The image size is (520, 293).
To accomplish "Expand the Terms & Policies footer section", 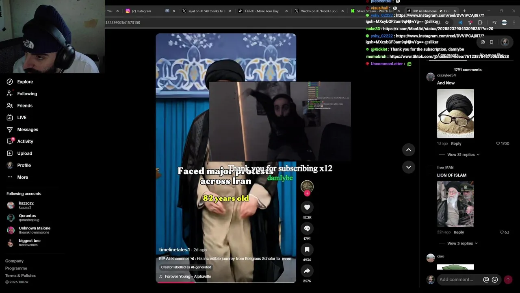I will pos(20,276).
